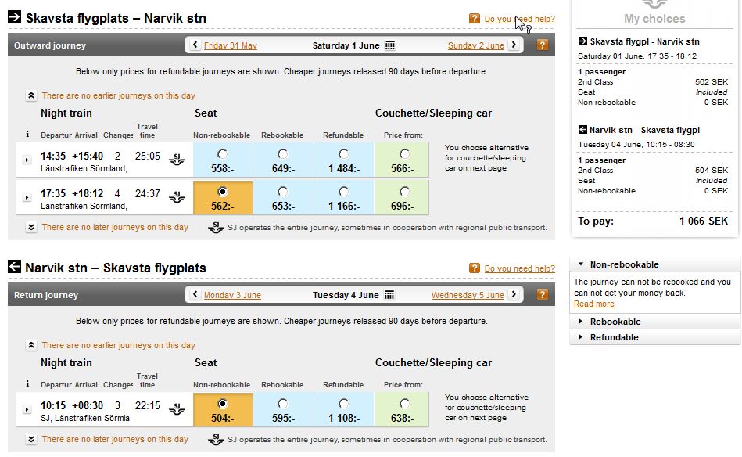
Task: Show earlier outward journeys double-arrow icon
Action: [x=30, y=95]
